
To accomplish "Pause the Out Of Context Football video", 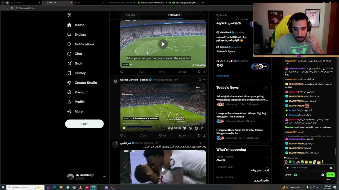I will (x=124, y=128).
